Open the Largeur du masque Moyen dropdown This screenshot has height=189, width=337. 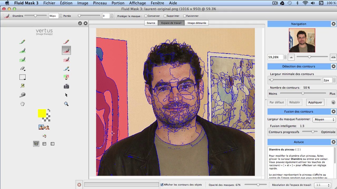pyautogui.click(x=324, y=119)
